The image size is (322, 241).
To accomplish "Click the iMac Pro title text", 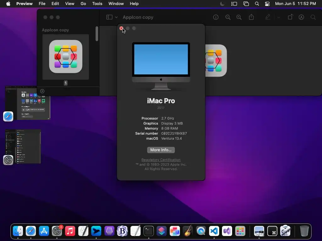I will click(x=161, y=101).
